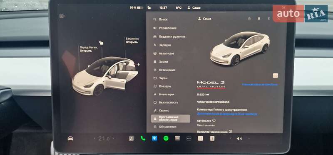Select the Экран display menu
The width and height of the screenshot is (333, 155).
161,78
